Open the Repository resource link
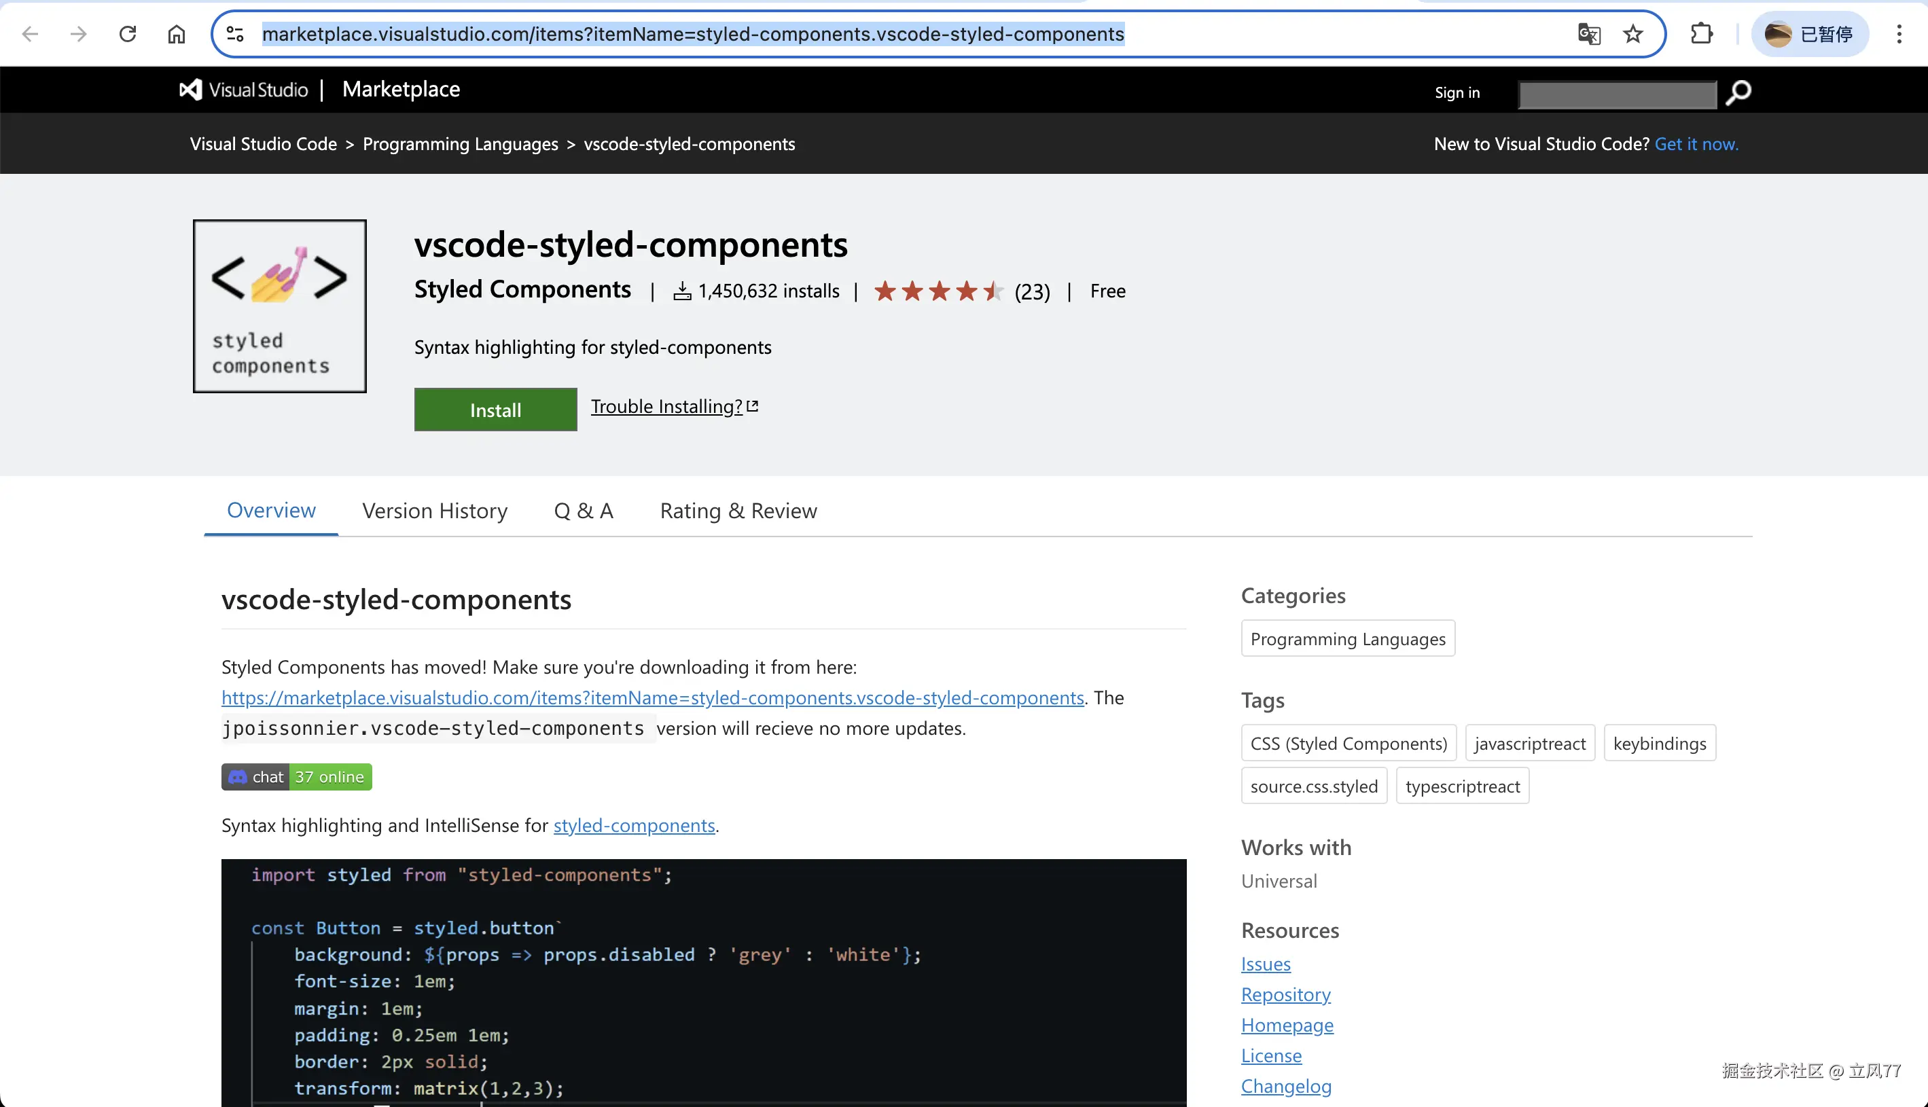Viewport: 1928px width, 1107px height. pyautogui.click(x=1286, y=995)
